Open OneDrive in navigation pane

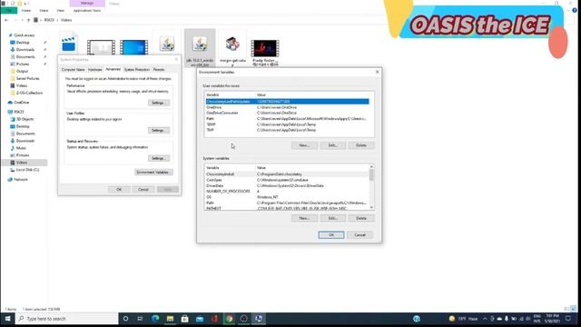click(21, 103)
